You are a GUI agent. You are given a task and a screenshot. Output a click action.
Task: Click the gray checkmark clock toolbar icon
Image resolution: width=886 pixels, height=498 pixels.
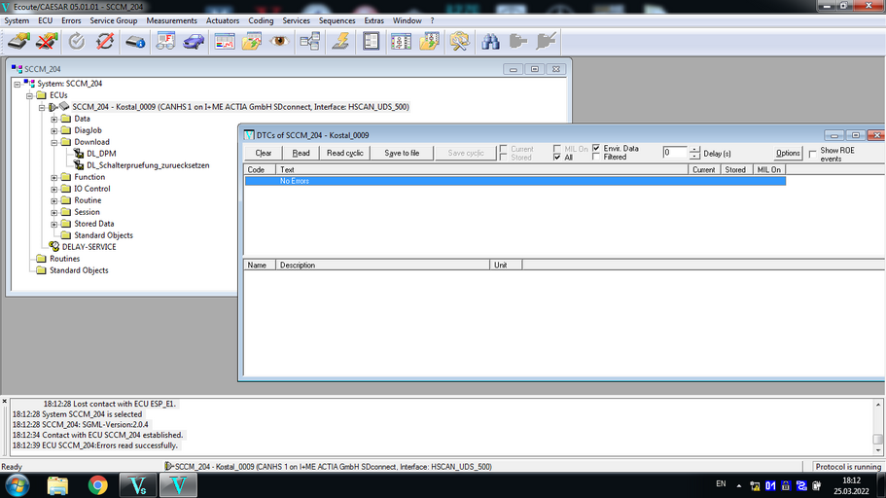pos(76,41)
